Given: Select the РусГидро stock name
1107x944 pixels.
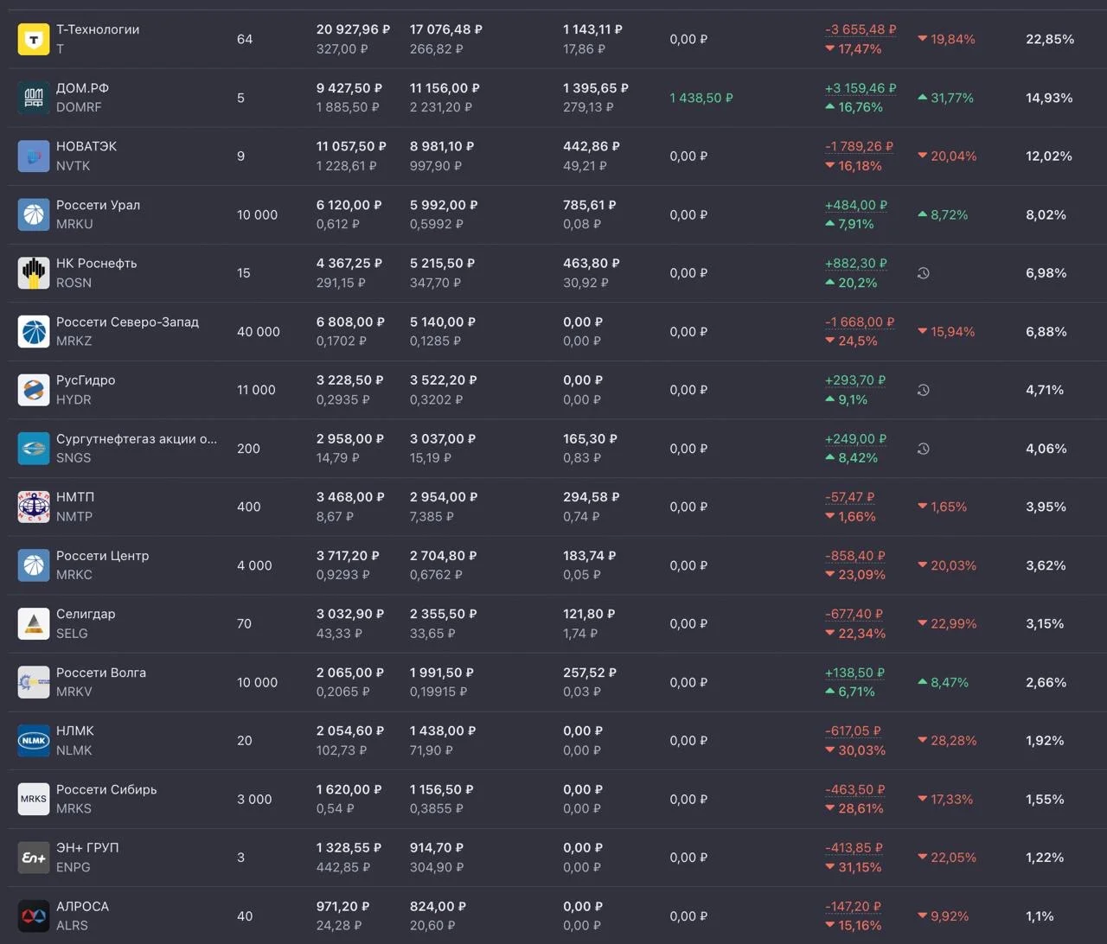Looking at the screenshot, I should [x=86, y=380].
